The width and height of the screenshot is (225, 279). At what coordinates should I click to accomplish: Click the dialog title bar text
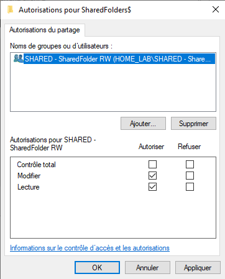tap(75, 10)
